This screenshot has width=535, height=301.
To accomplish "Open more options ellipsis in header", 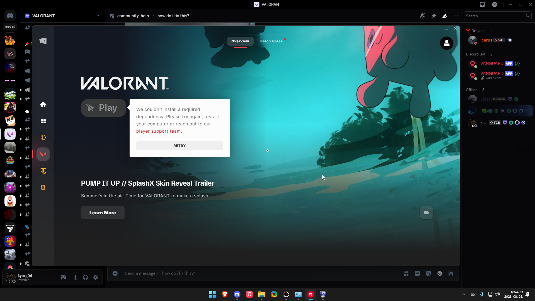I will coord(456,16).
